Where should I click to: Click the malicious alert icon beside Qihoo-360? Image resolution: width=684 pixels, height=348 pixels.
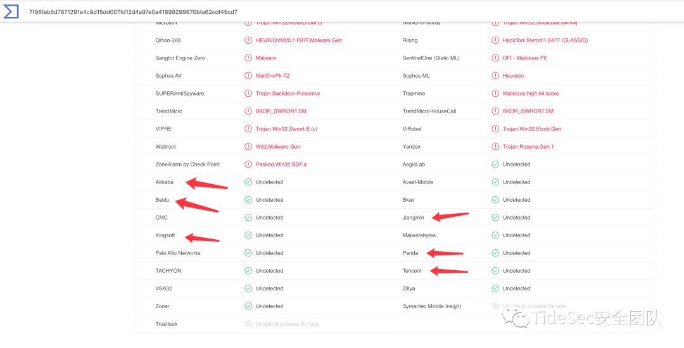pyautogui.click(x=249, y=40)
